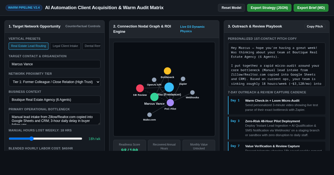
Task: Click the Make.com graph node
Action: point(149,115)
